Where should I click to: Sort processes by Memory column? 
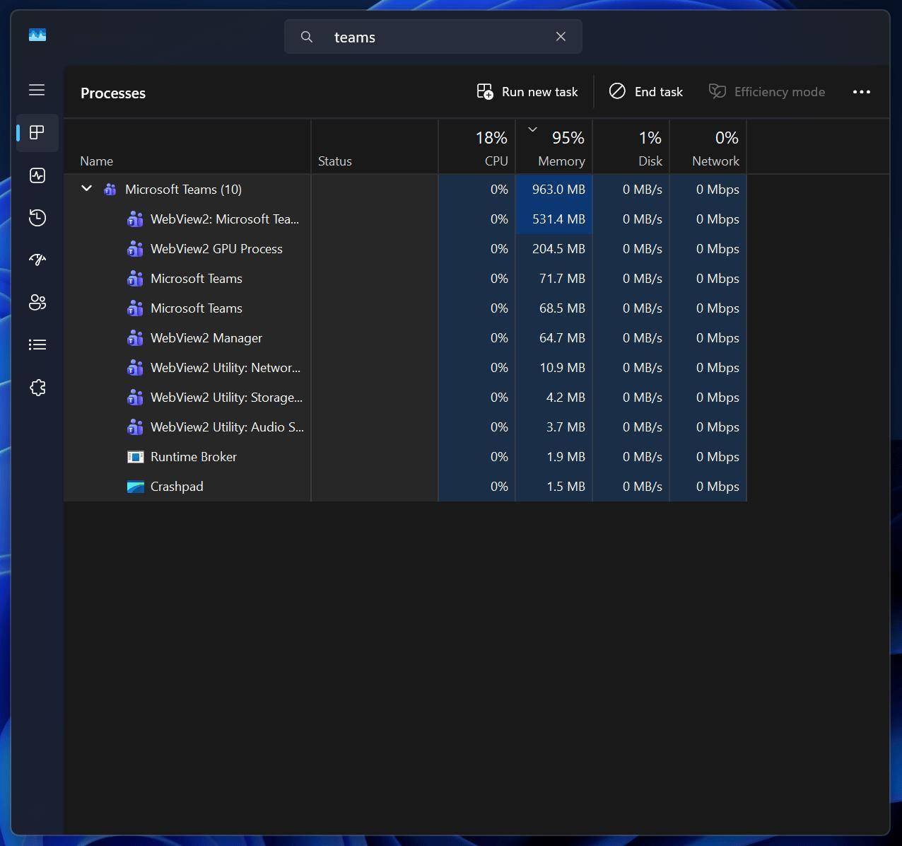561,161
